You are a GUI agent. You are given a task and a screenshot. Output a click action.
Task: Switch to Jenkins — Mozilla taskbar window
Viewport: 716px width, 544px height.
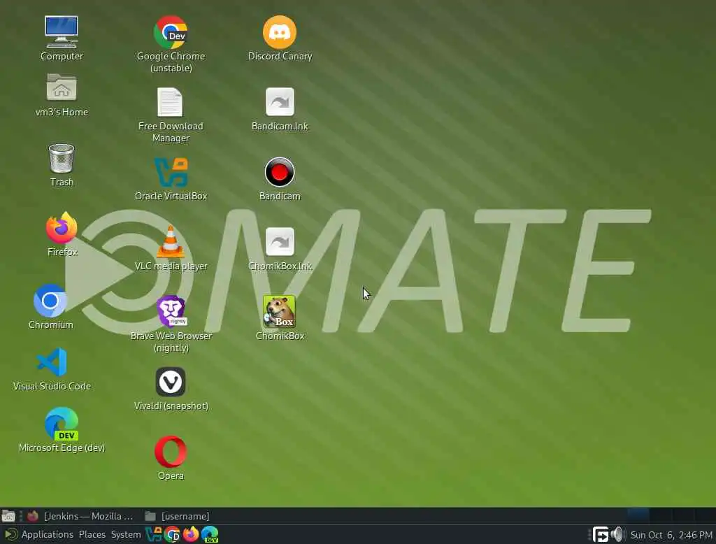[x=80, y=516]
